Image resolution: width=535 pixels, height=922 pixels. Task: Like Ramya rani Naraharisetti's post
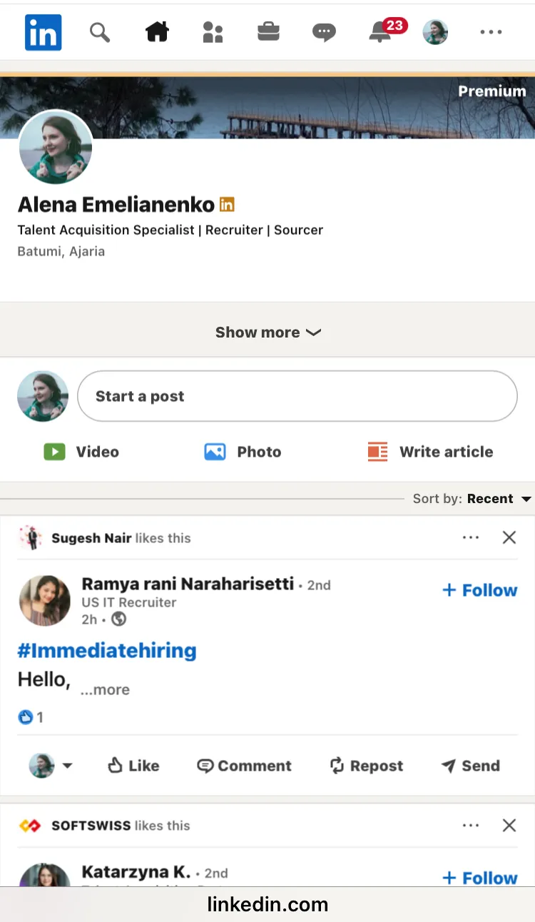point(133,766)
